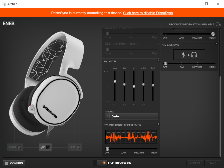
Task: Click the Revert button
Action: pos(195,163)
